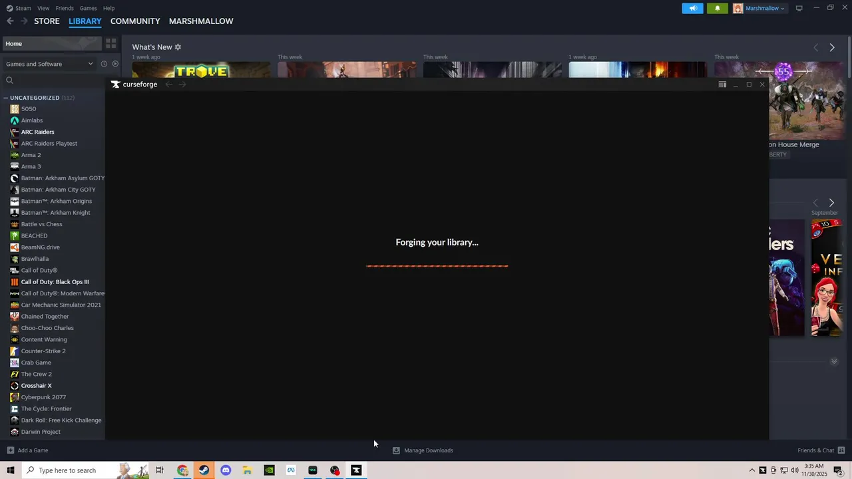Screen dimensions: 852x479
Task: Collapse the UNCATEGORIZED category
Action: [6, 98]
